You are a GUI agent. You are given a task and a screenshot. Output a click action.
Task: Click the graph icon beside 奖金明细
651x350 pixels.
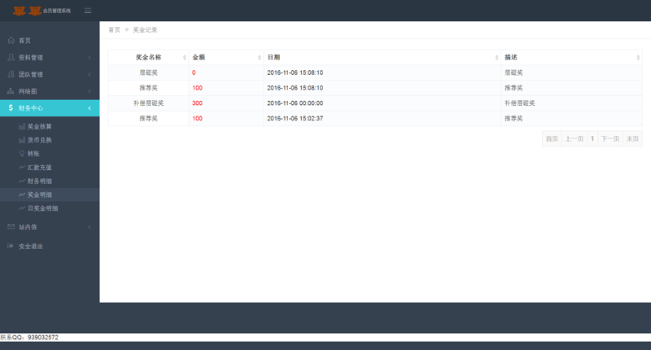click(x=22, y=195)
